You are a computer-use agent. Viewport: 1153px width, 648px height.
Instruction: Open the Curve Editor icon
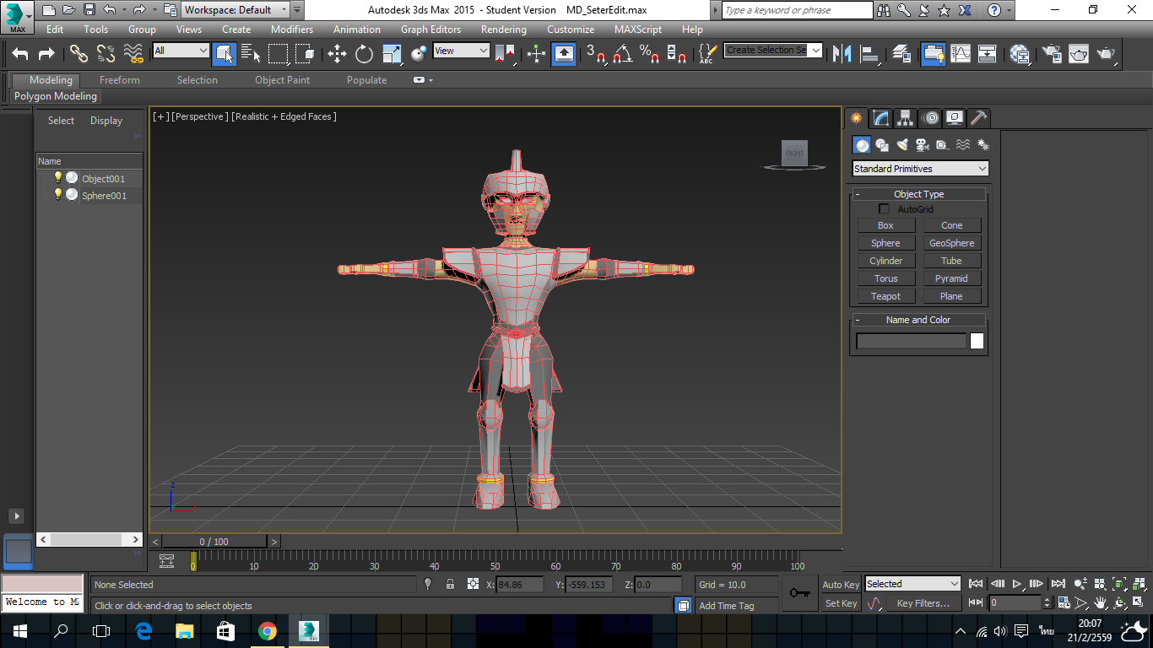pyautogui.click(x=961, y=54)
